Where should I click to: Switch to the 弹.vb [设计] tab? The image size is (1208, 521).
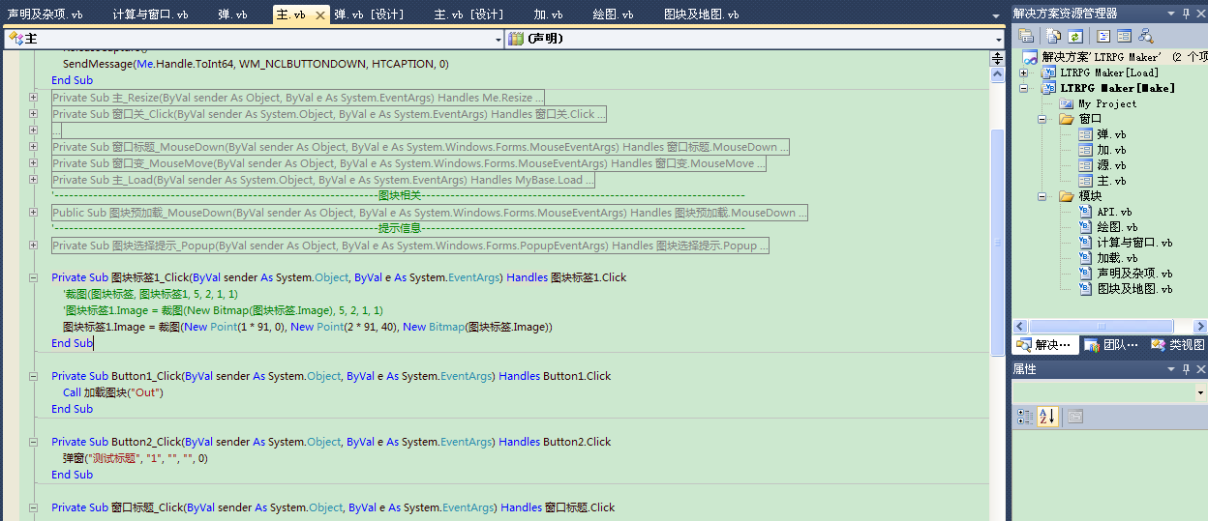[370, 15]
